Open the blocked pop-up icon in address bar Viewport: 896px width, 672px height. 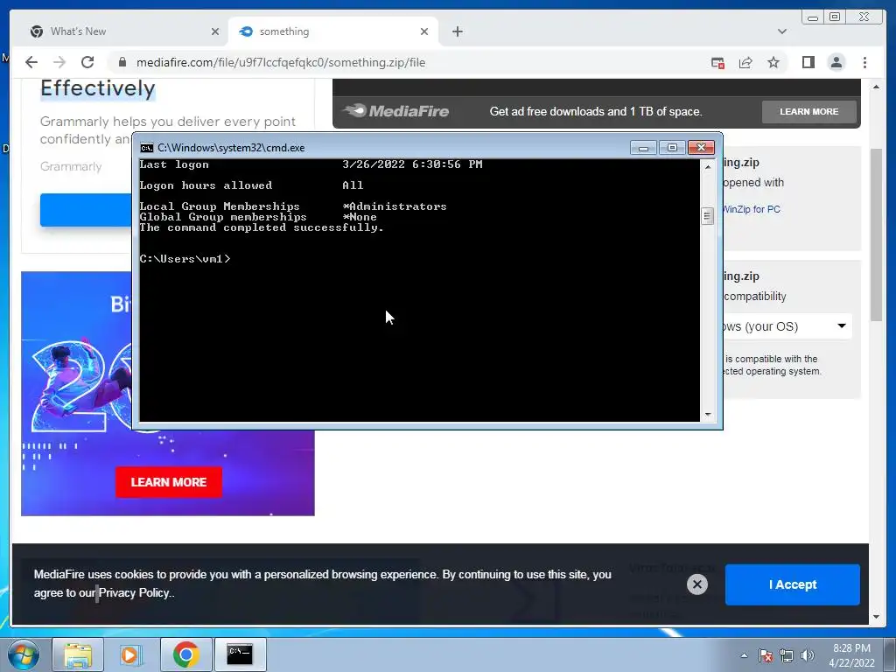tap(717, 63)
